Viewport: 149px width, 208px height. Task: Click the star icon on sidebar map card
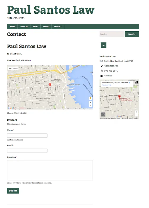(x=129, y=83)
